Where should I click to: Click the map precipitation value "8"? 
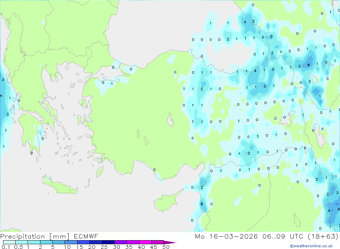coord(308,65)
